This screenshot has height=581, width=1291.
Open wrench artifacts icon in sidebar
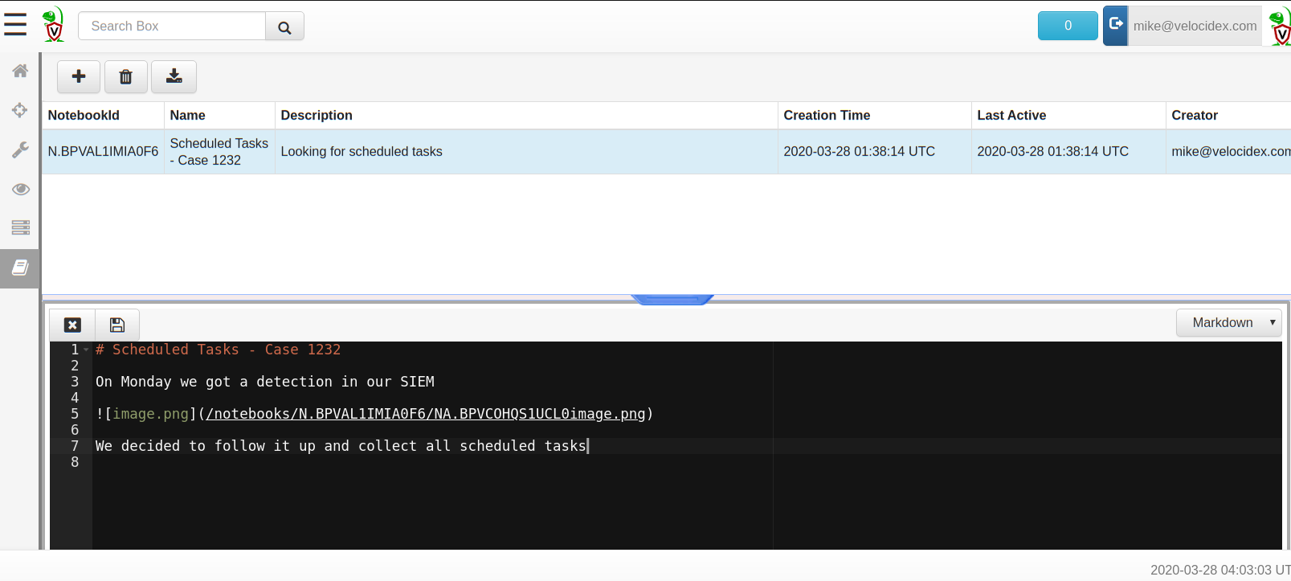coord(20,149)
